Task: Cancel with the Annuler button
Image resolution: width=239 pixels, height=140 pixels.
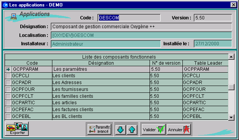Action: click(179, 129)
